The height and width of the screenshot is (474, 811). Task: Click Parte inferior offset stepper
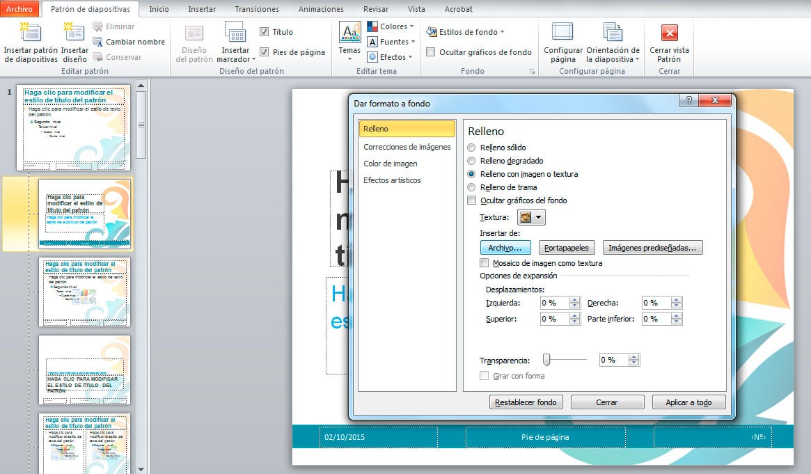tap(676, 319)
